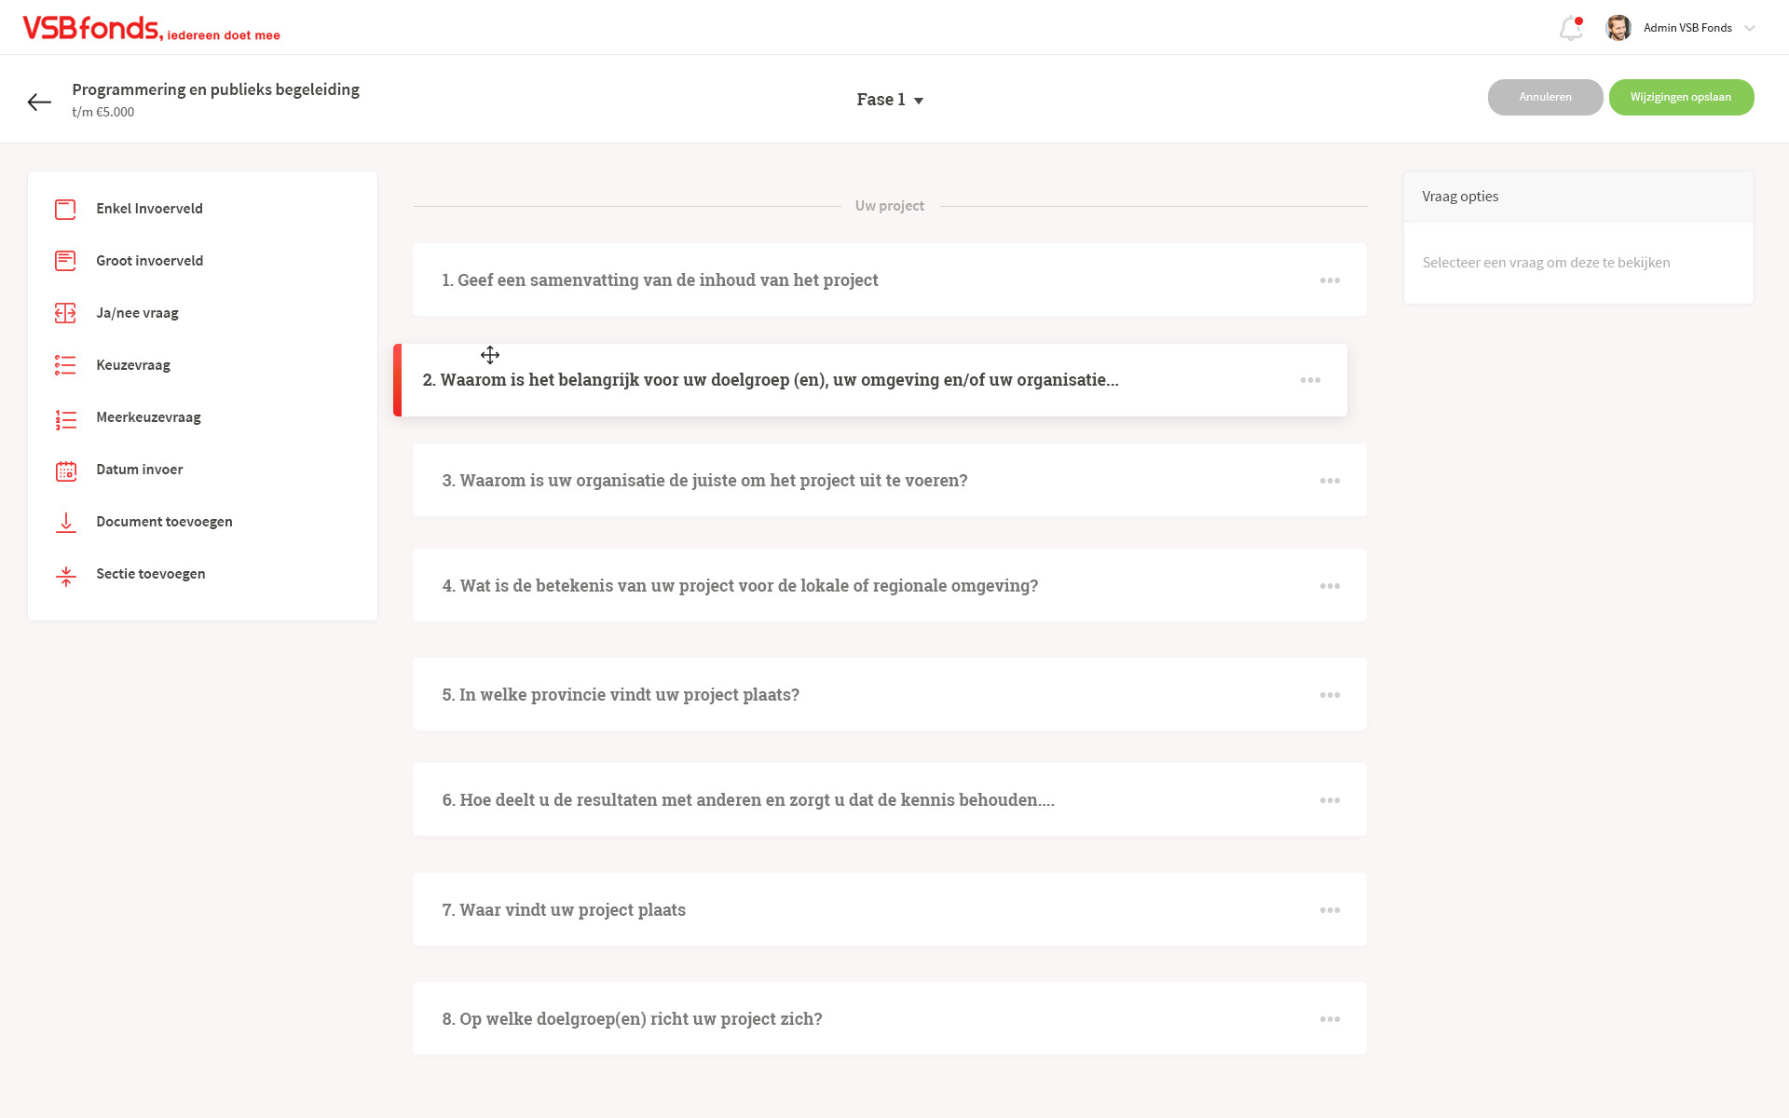Click the Datum invoer calendar icon
This screenshot has height=1118, width=1789.
click(x=65, y=470)
